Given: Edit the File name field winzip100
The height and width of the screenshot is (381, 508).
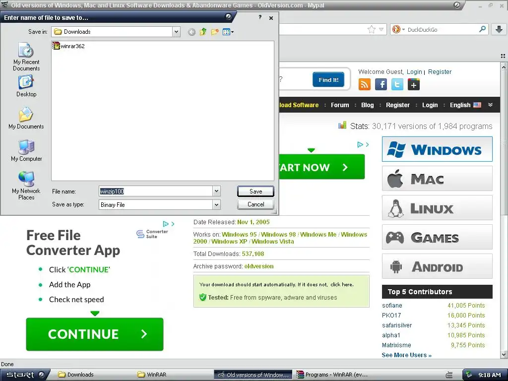Looking at the screenshot, I should 155,191.
